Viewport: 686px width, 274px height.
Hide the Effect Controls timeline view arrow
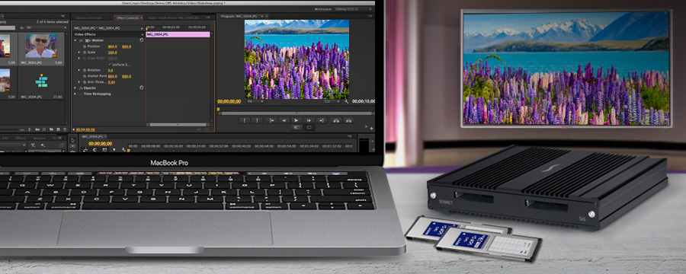pyautogui.click(x=142, y=28)
